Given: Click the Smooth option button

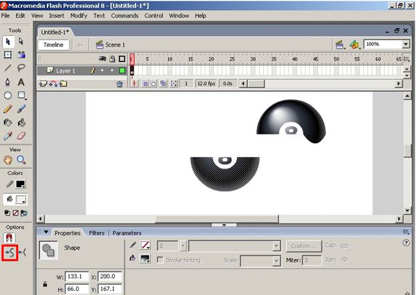Looking at the screenshot, I should click(10, 252).
